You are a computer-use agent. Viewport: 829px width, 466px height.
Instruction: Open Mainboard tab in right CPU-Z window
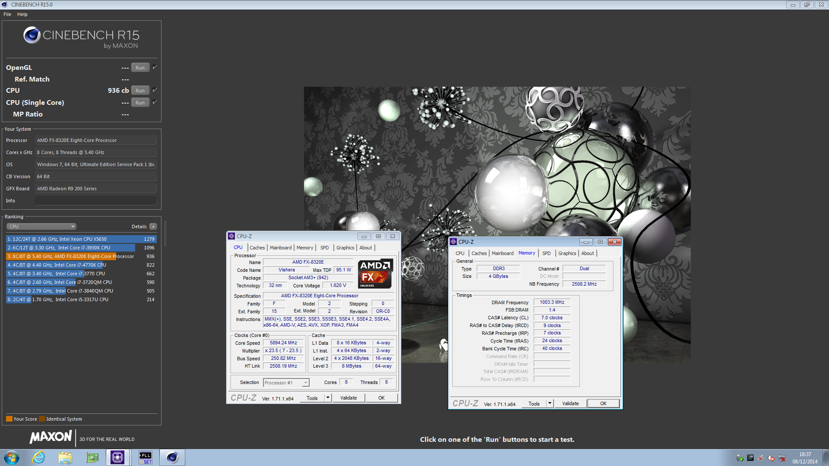pyautogui.click(x=503, y=253)
